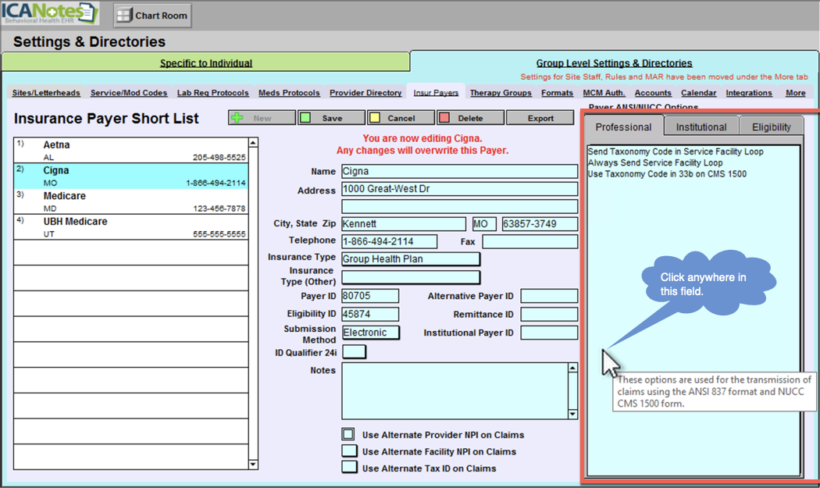Viewport: 820px width, 488px height.
Task: Switch to the Institutional tab
Action: pyautogui.click(x=701, y=126)
